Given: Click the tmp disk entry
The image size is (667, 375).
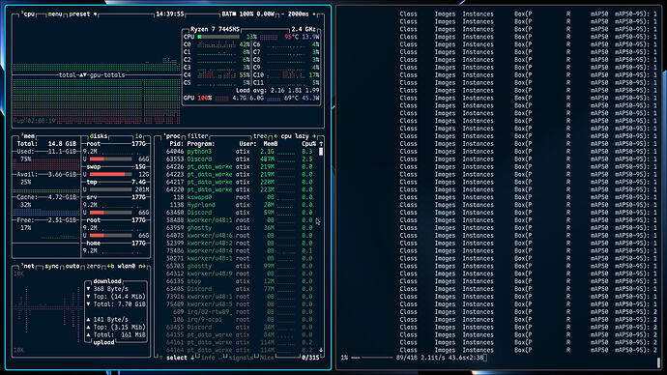Looking at the screenshot, I should point(116,182).
